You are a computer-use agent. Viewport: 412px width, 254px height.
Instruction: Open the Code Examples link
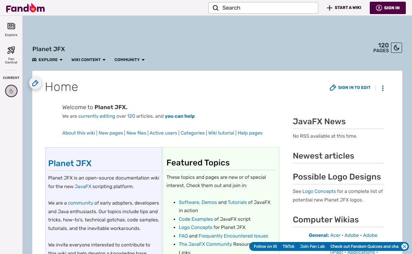(196, 219)
